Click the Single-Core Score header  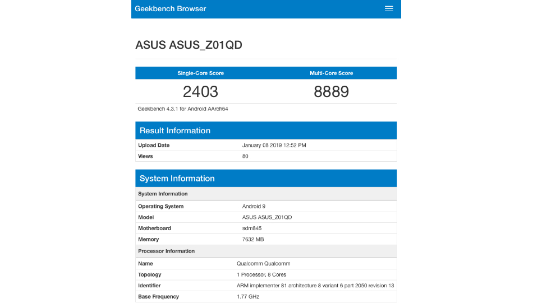click(x=200, y=73)
